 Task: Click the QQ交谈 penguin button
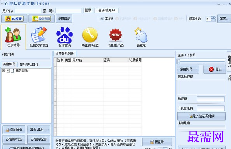(14, 19)
